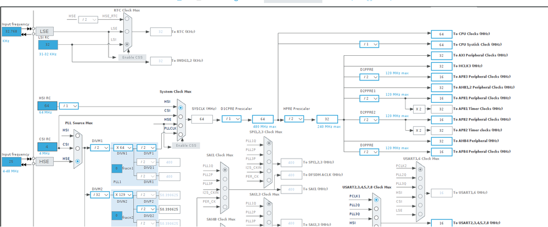548x227 pixels.
Task: Click the To CPU Clocks value field
Action: tap(442, 34)
